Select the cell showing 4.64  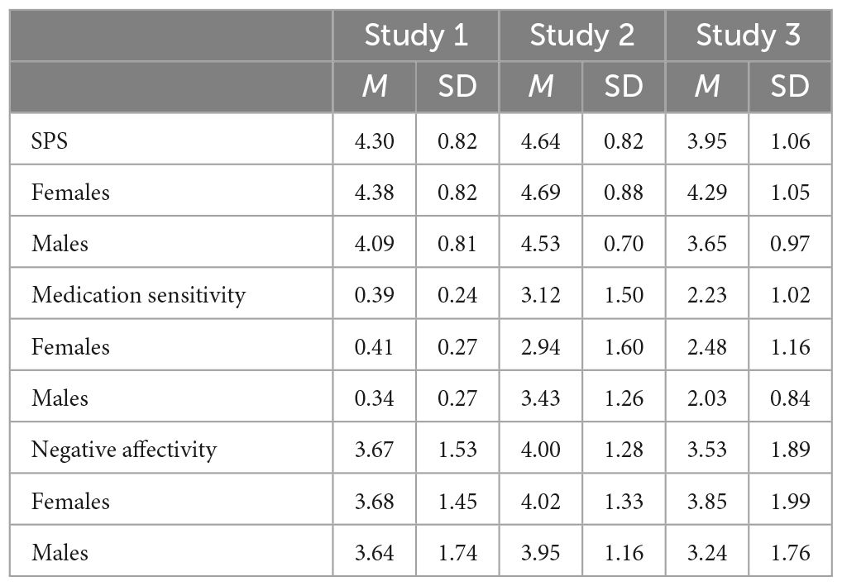tap(540, 141)
